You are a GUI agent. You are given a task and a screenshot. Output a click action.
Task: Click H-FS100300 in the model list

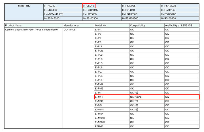coord(102,19)
